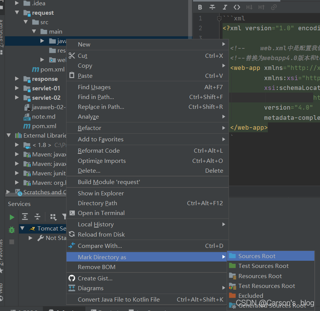Click the green Run button in Services

click(12, 217)
